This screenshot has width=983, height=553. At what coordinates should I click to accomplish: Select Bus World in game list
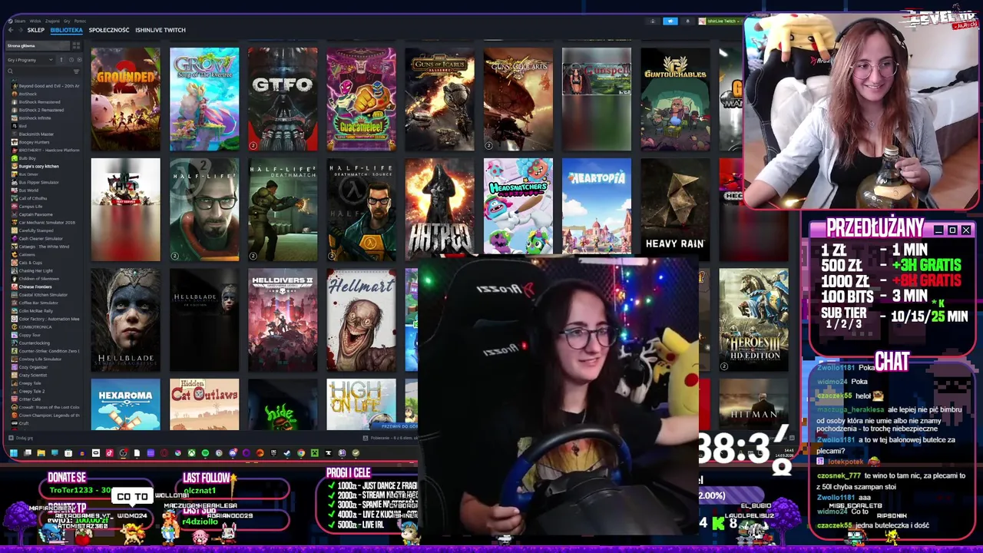28,190
